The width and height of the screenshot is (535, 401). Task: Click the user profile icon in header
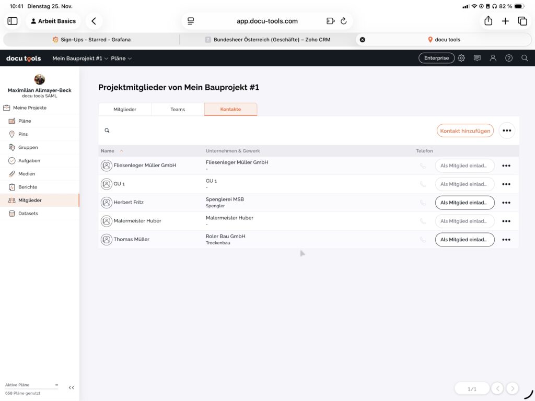493,58
